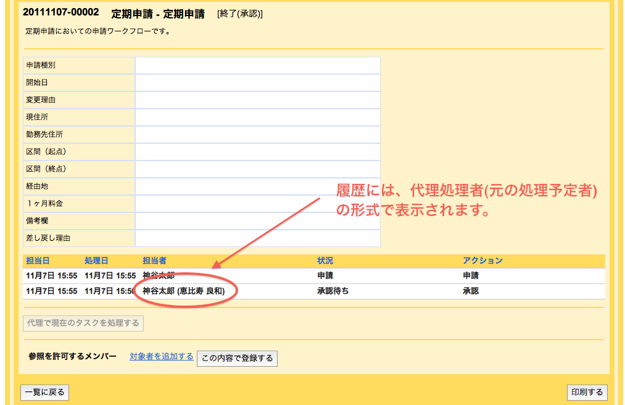
Task: Sort history by 担当日 column header
Action: pos(38,261)
